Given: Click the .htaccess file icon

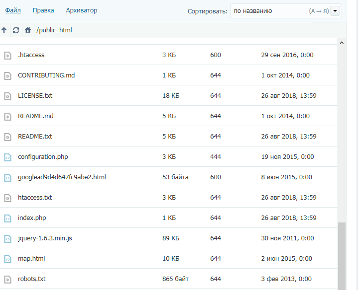Looking at the screenshot, I should (x=7, y=55).
